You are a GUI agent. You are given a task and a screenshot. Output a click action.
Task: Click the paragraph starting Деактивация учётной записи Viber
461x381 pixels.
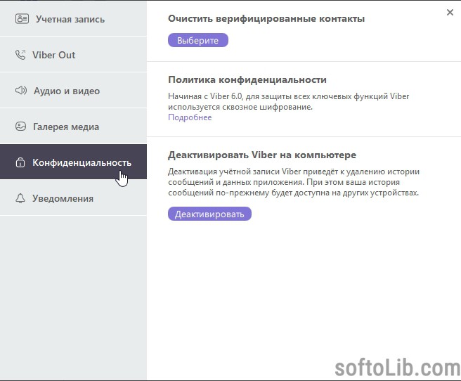click(x=294, y=182)
